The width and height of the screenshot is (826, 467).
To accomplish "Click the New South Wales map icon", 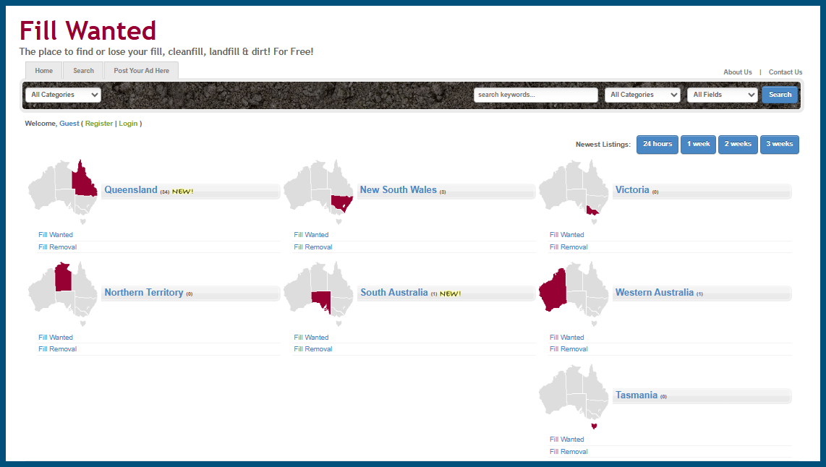I will click(x=318, y=189).
